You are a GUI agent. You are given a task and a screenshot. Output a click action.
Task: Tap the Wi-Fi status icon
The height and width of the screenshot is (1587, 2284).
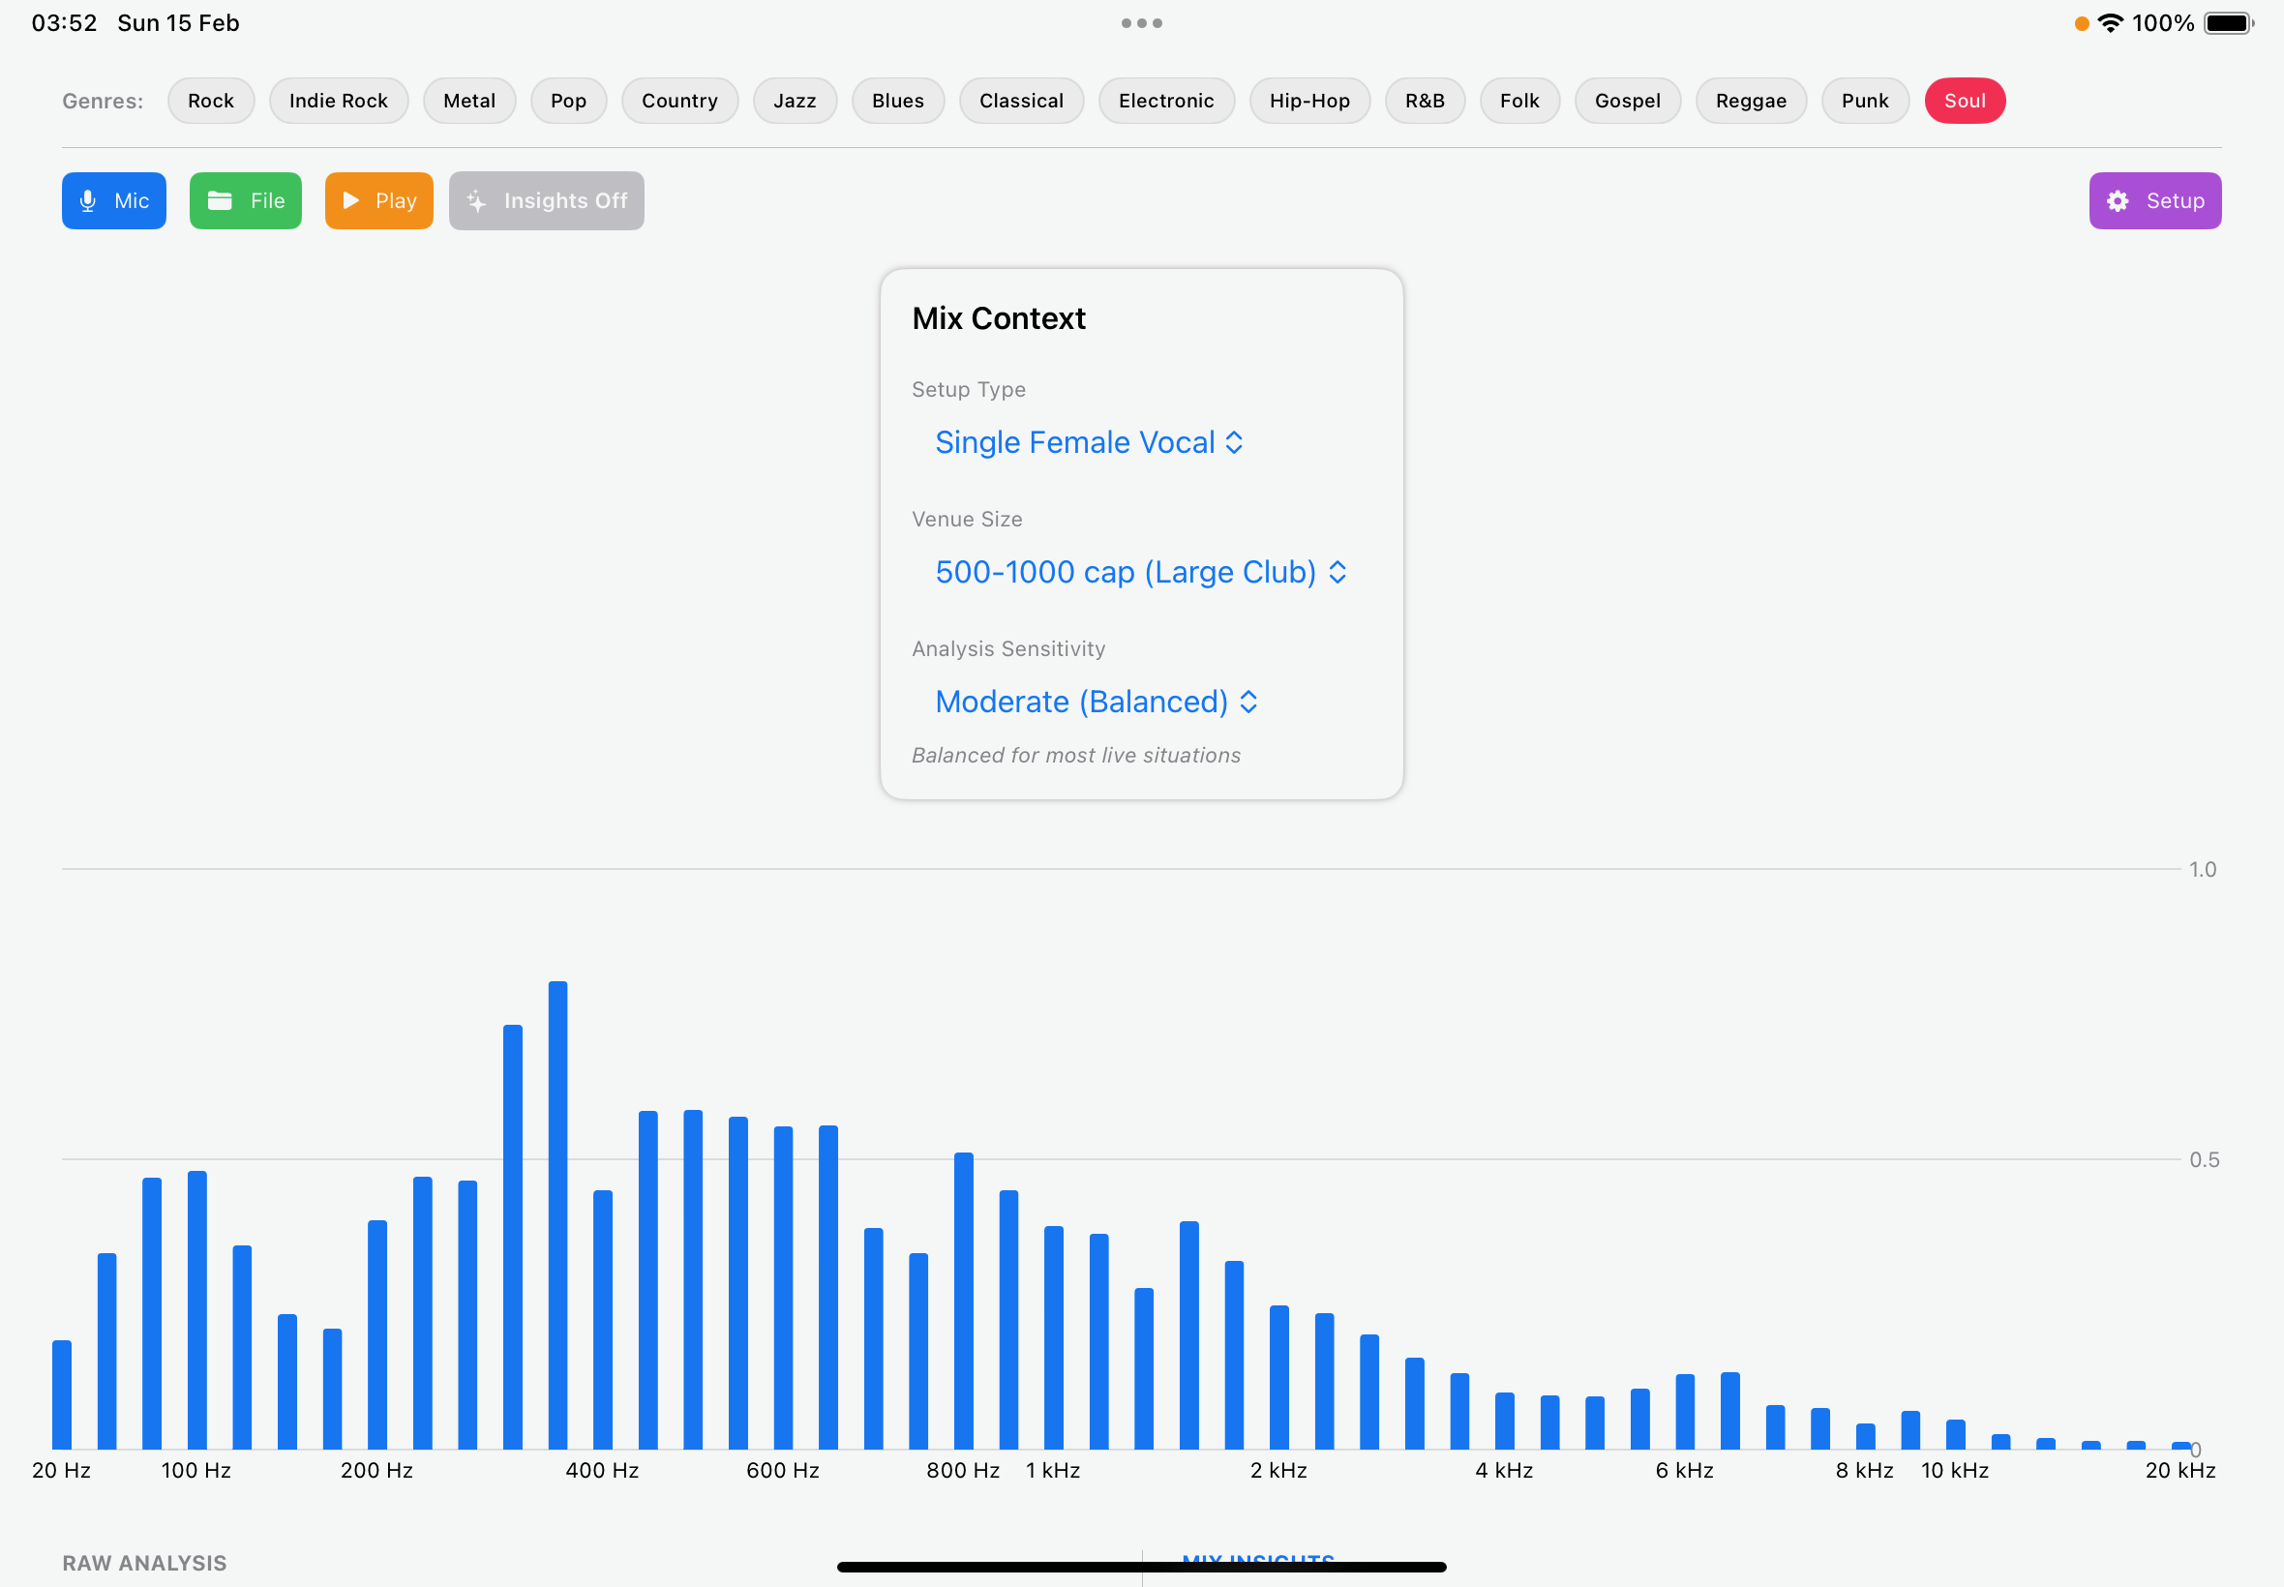(2110, 23)
